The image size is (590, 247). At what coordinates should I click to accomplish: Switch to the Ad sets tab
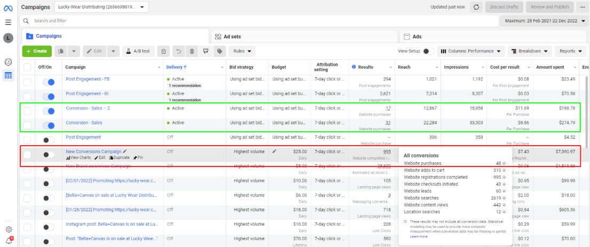coord(304,36)
